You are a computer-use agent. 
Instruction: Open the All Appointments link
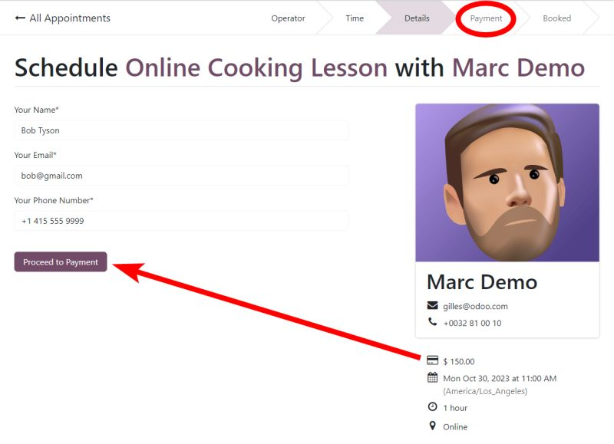pos(70,18)
